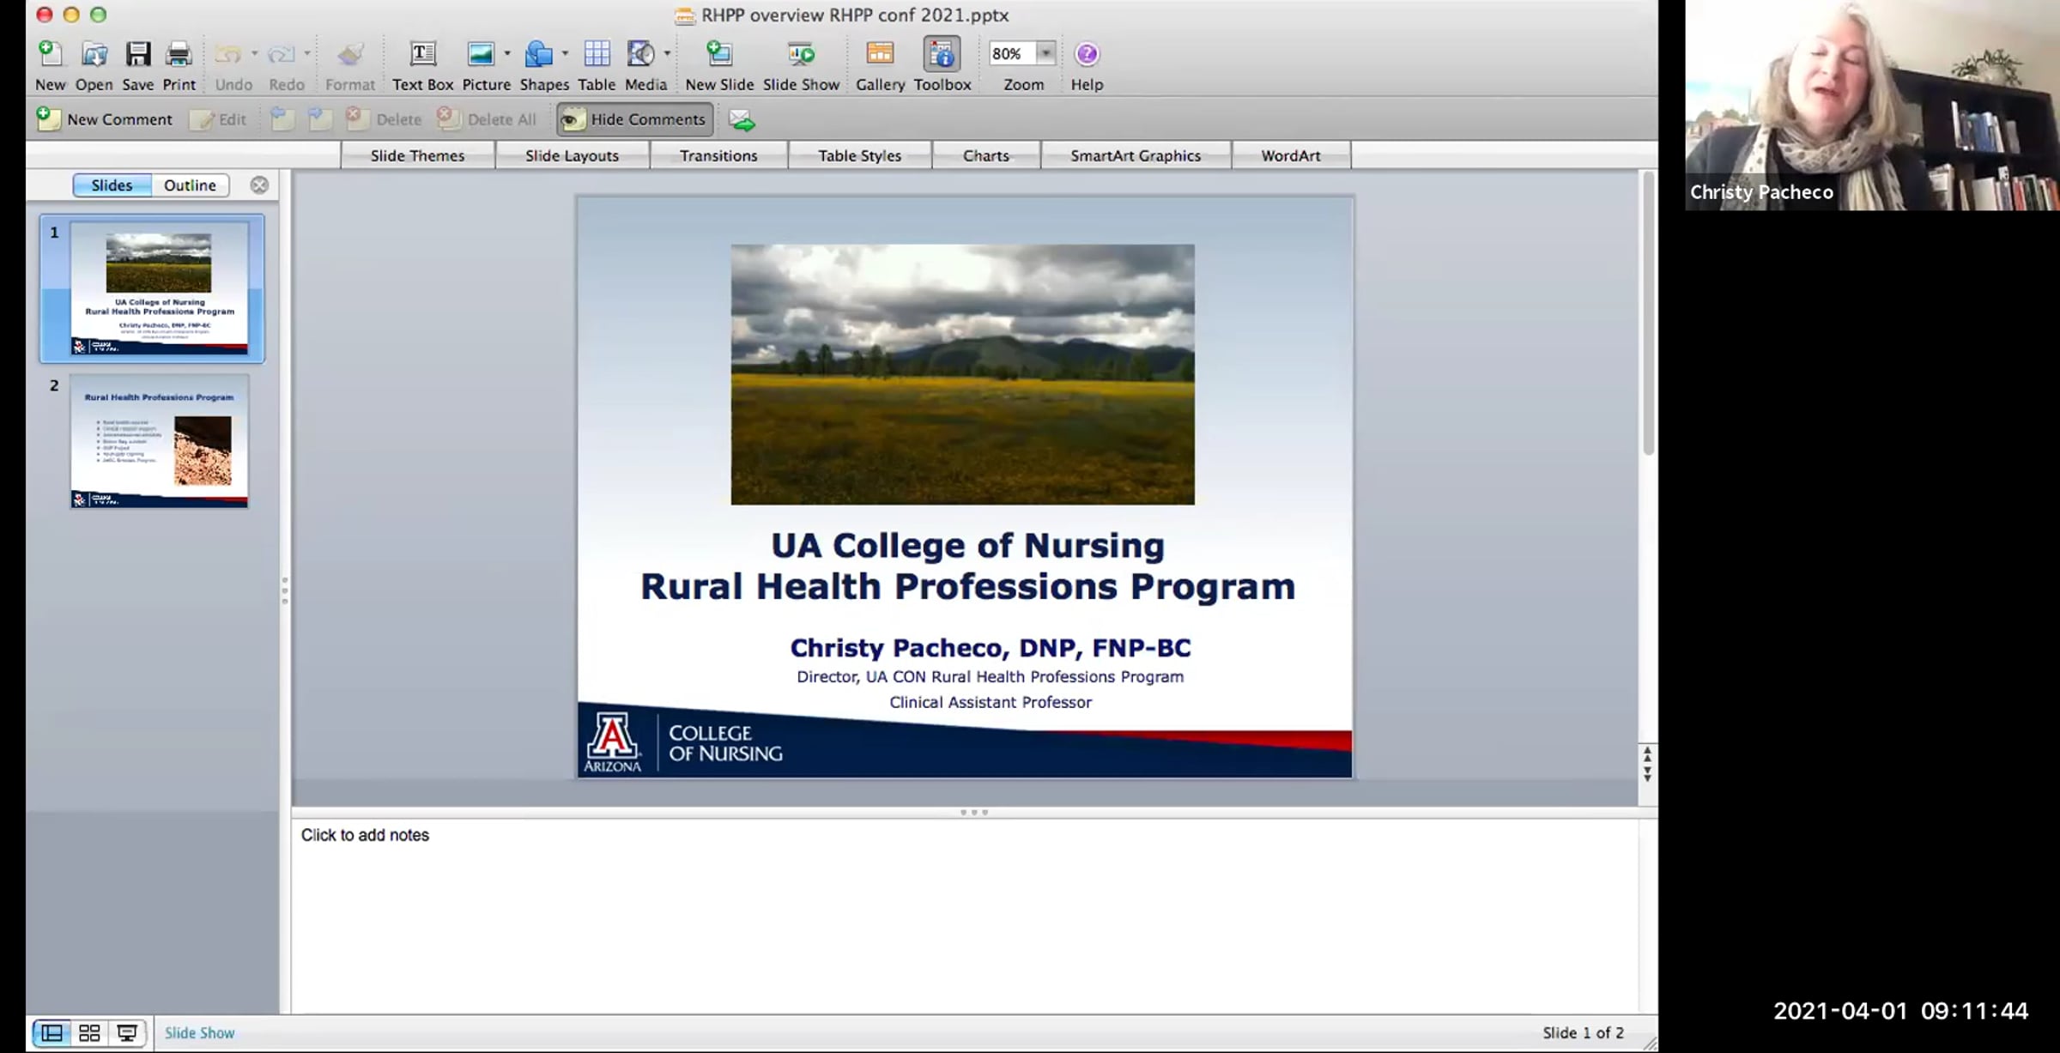Click the Media icon in the toolbar
The image size is (2060, 1053).
pyautogui.click(x=640, y=55)
